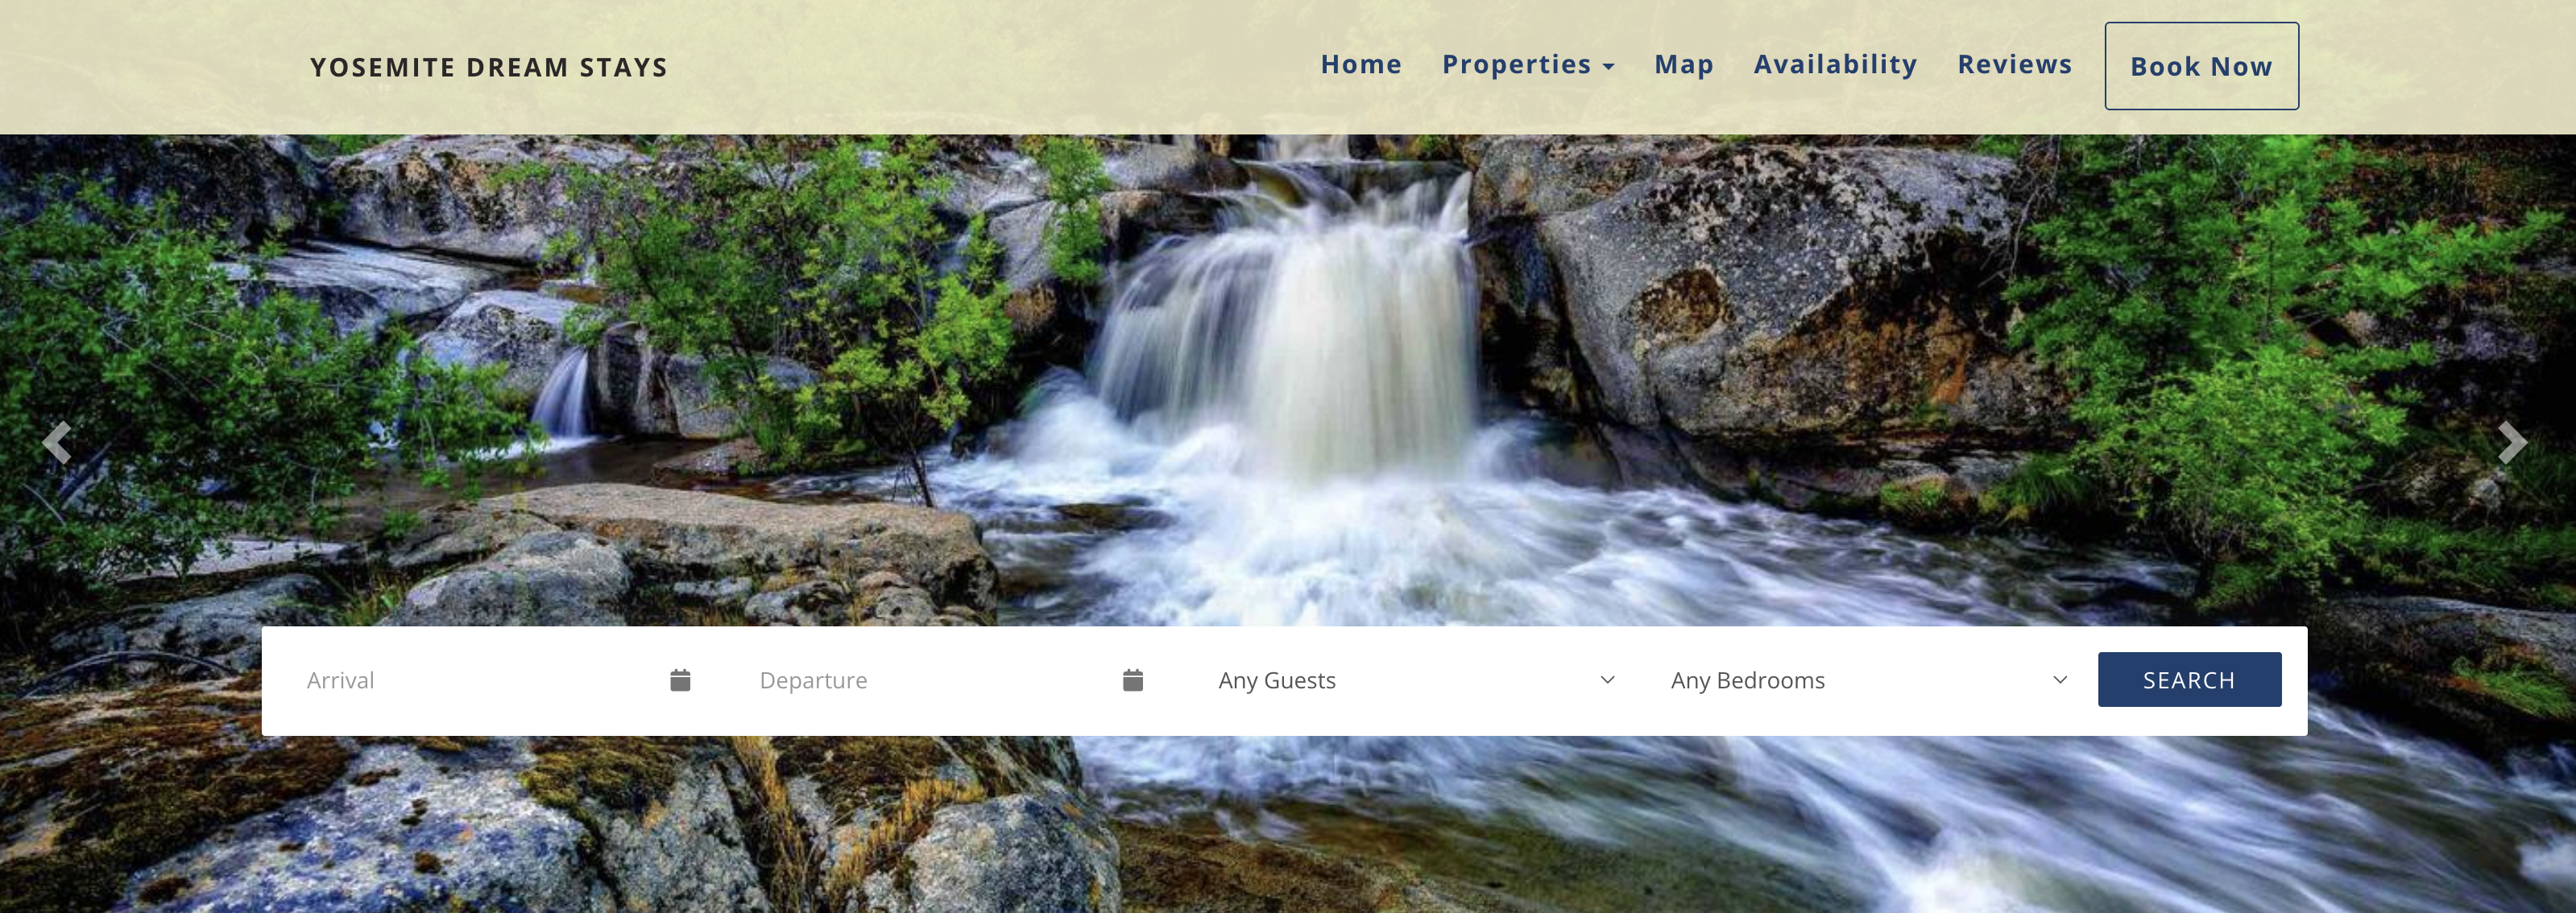
Task: Click the Book Now button
Action: click(2201, 66)
